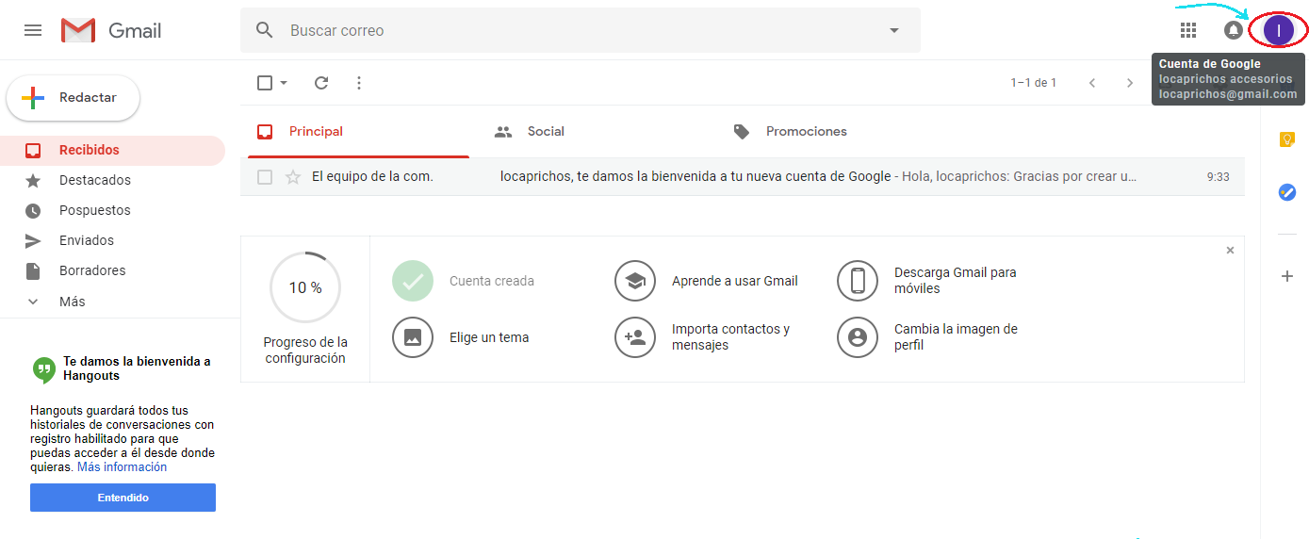Click the Redactar compose button

coord(74,98)
